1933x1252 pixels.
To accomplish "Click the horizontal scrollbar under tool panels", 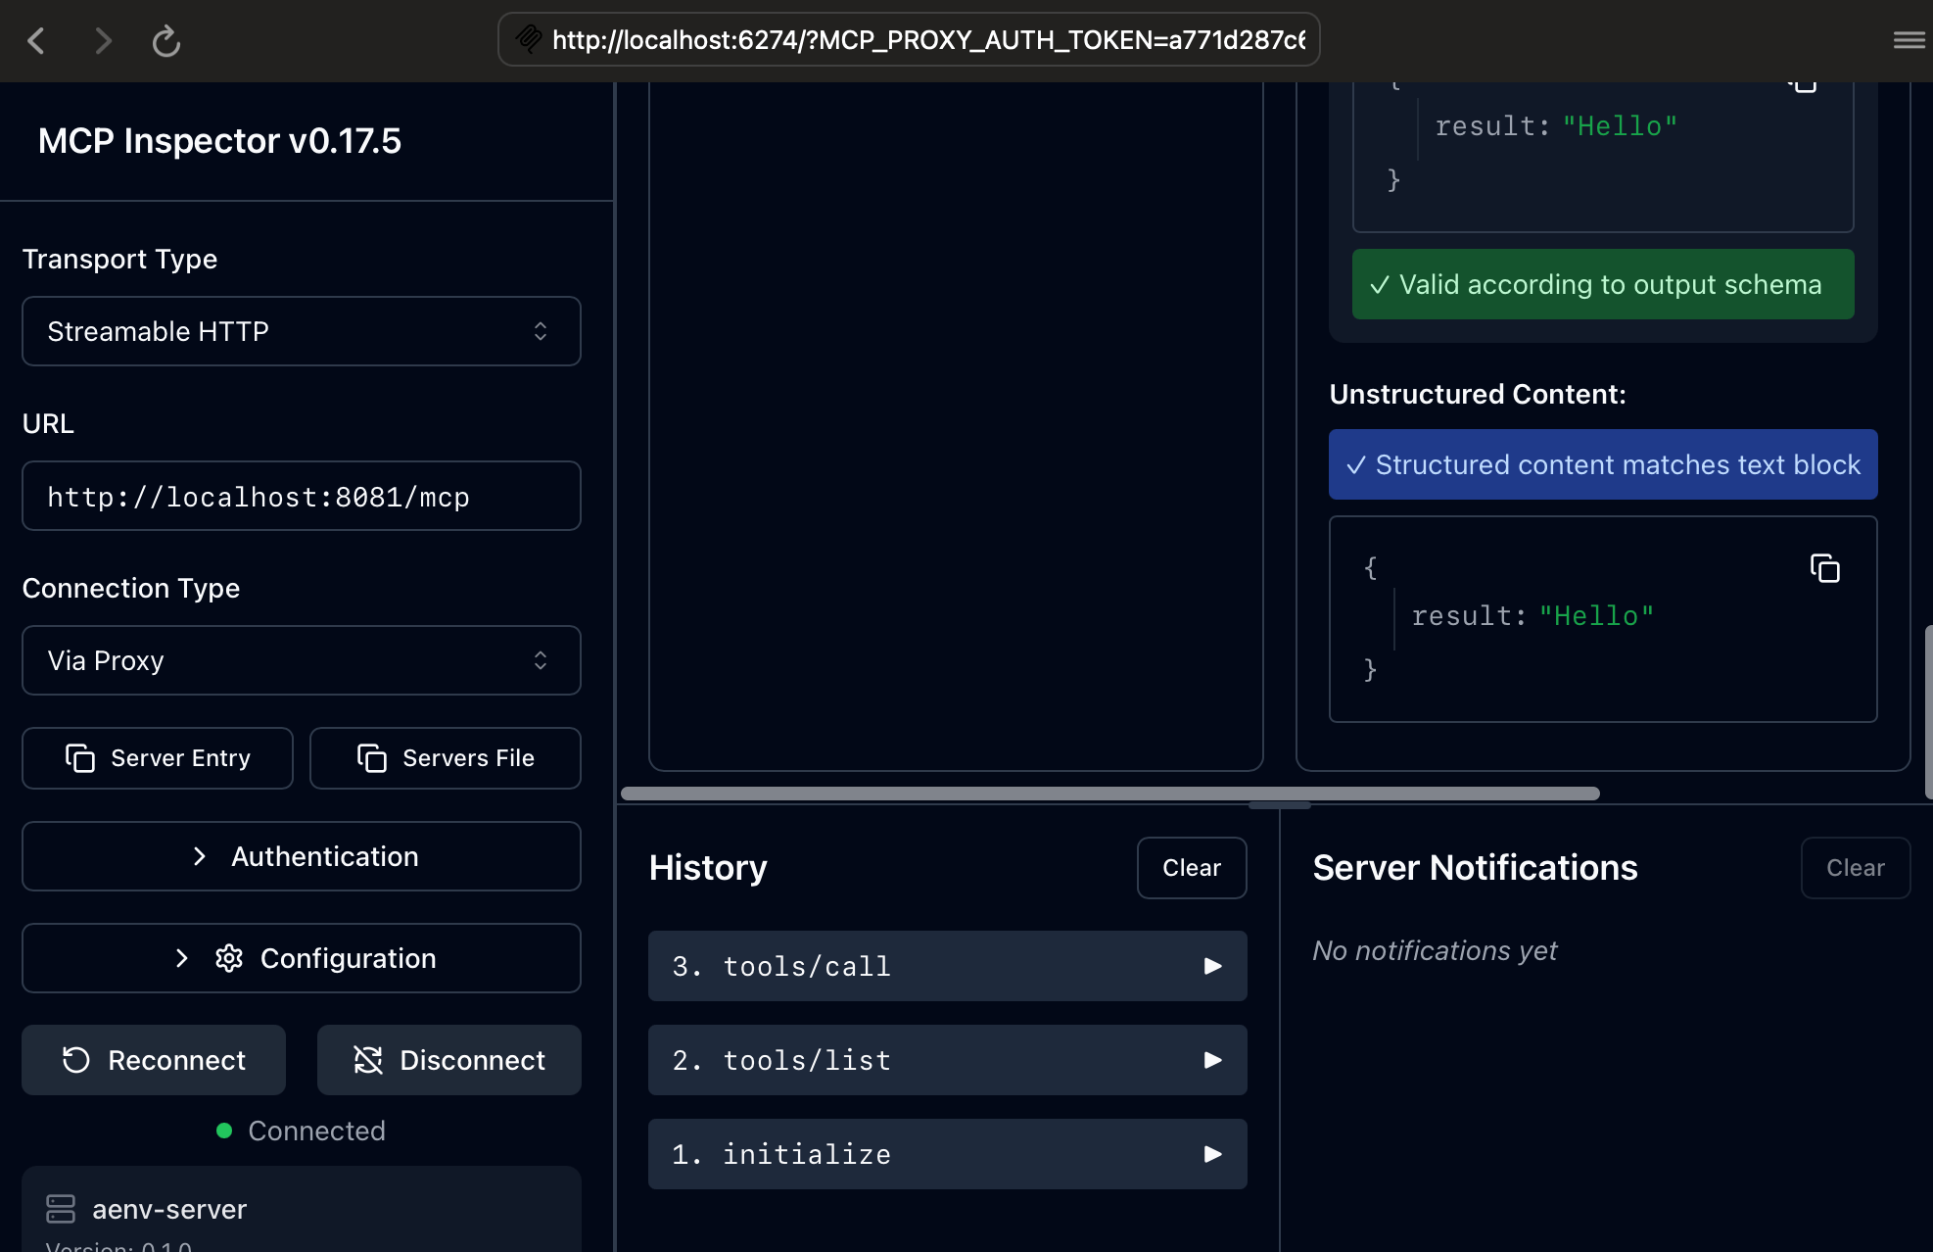I will pyautogui.click(x=1110, y=794).
